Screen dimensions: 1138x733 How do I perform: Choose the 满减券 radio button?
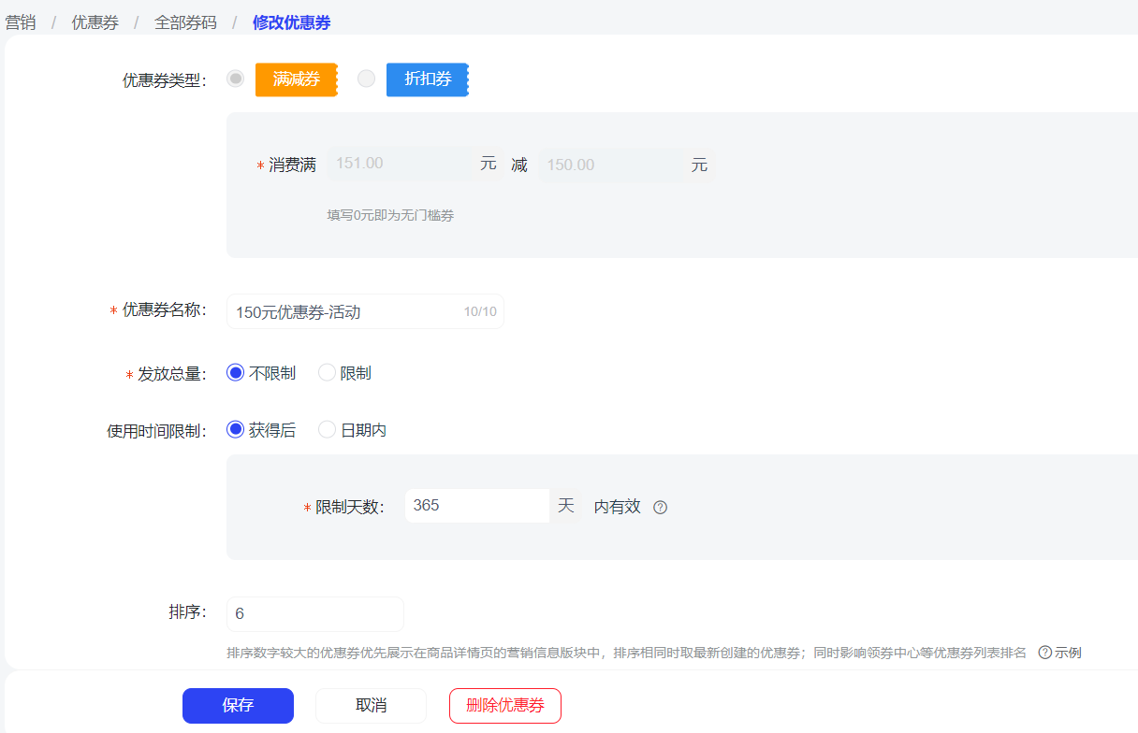[235, 79]
